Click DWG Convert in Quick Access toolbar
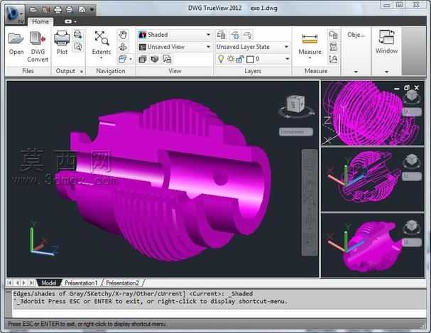This screenshot has height=333, width=431. [x=45, y=10]
